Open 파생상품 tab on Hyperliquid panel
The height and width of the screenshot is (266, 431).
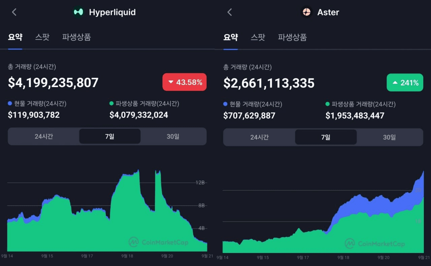coord(76,37)
